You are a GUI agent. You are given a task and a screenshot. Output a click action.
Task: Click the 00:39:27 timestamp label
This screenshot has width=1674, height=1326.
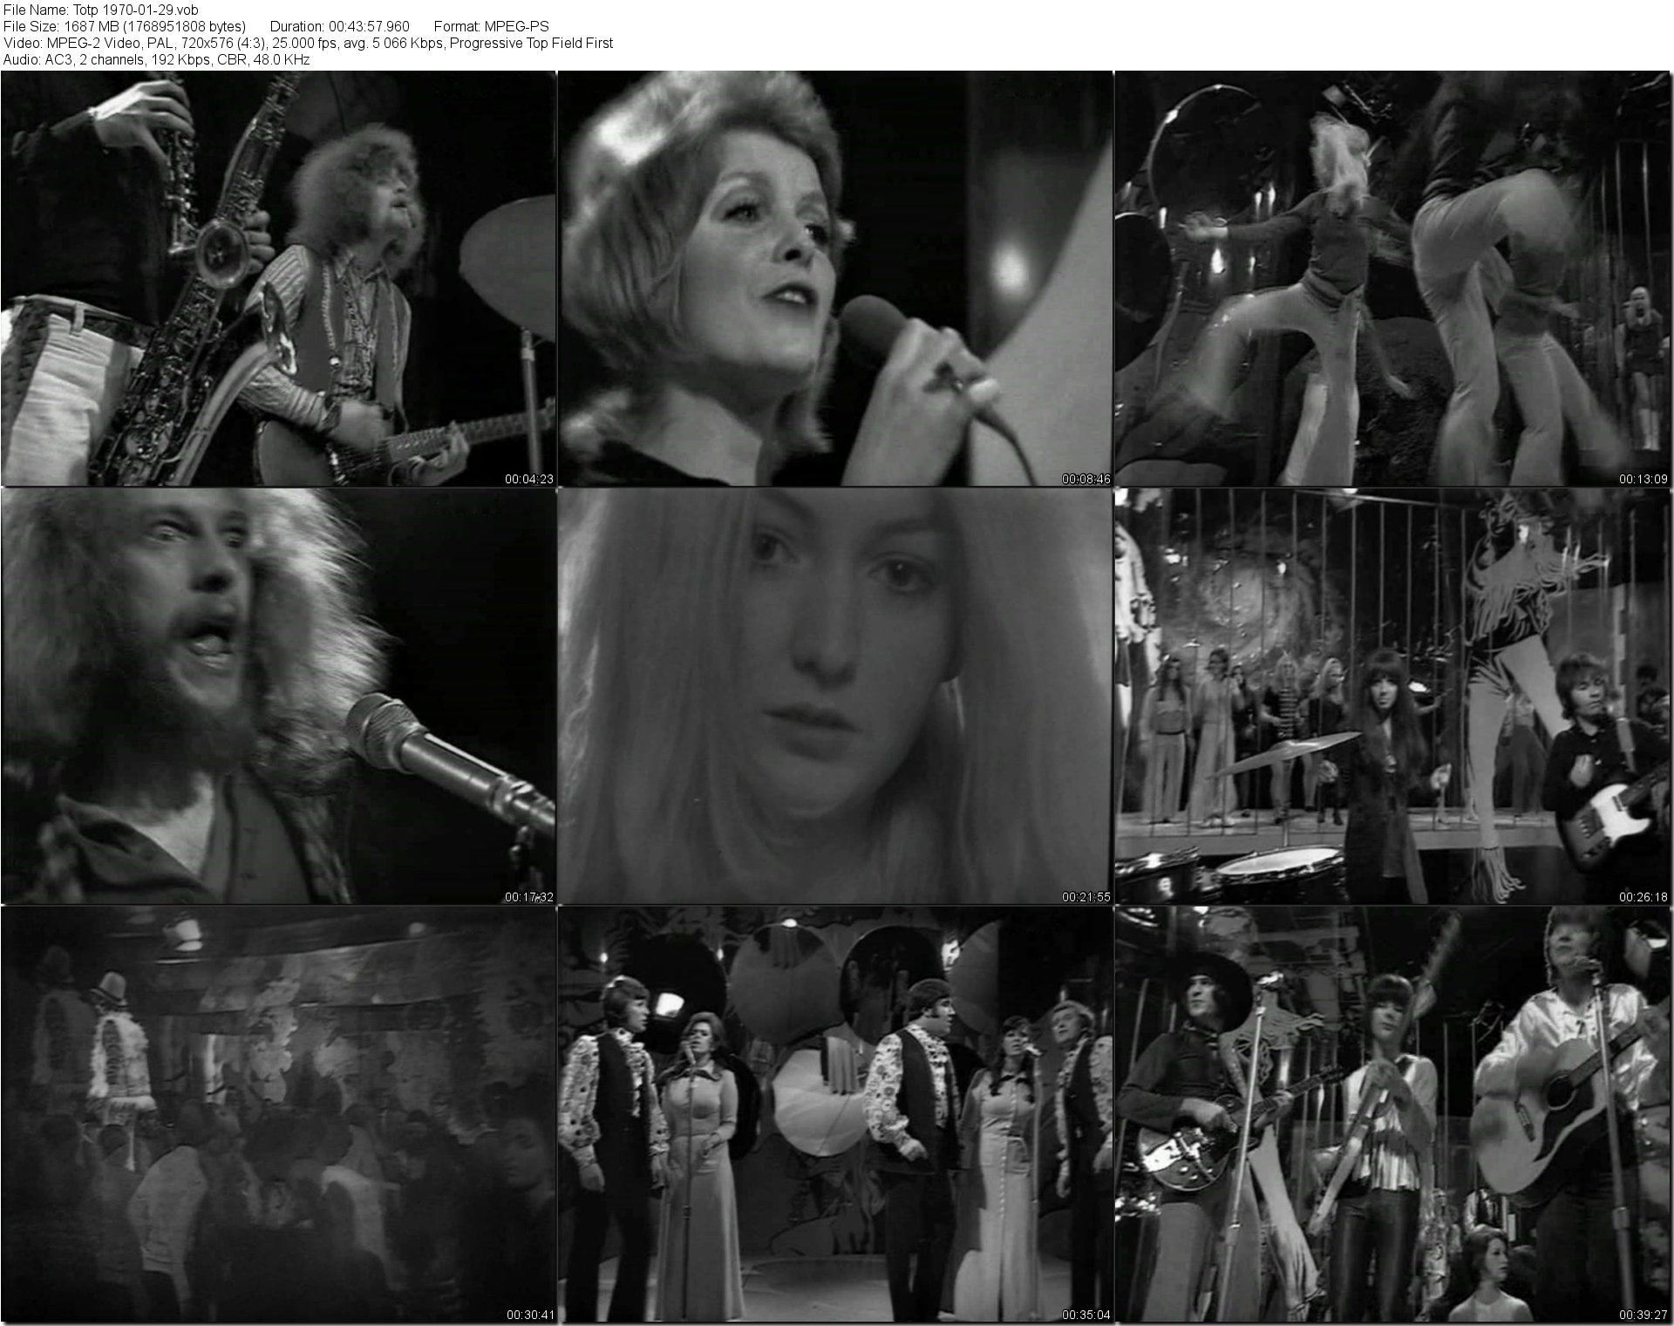pos(1643,1315)
